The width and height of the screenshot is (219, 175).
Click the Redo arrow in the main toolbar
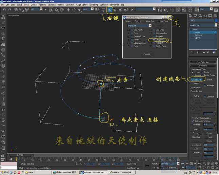(9, 9)
